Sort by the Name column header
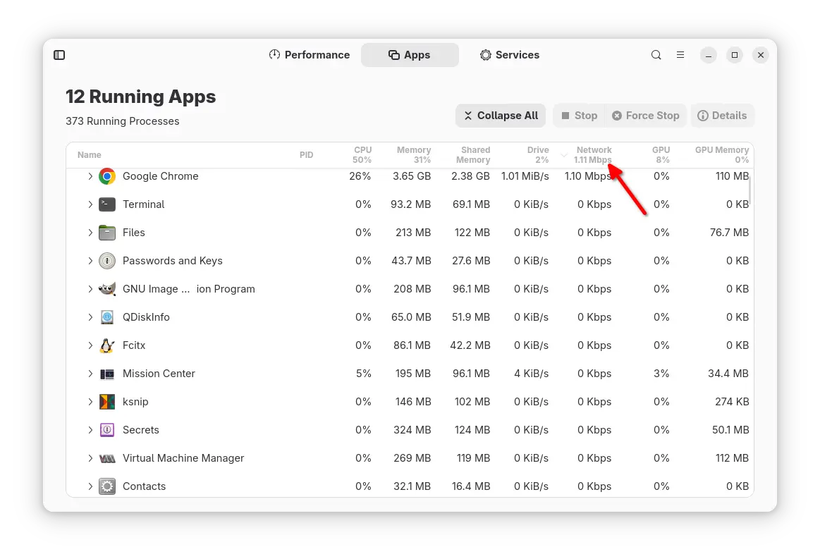Image resolution: width=820 pixels, height=559 pixels. tap(90, 155)
